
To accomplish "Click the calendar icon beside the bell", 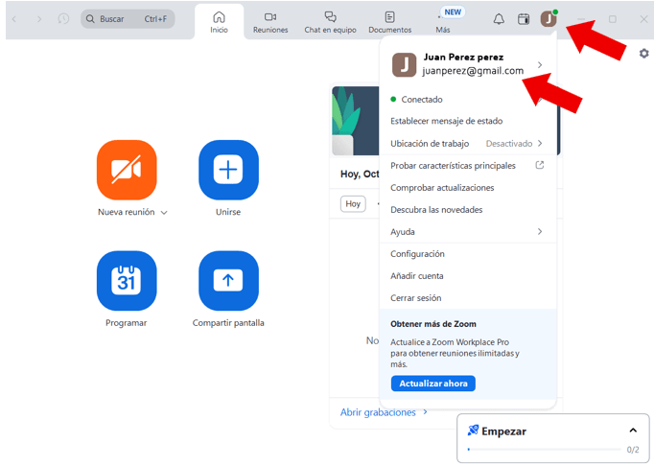I will click(524, 19).
